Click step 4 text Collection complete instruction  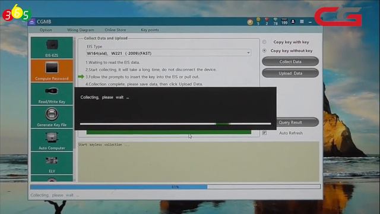144,84
